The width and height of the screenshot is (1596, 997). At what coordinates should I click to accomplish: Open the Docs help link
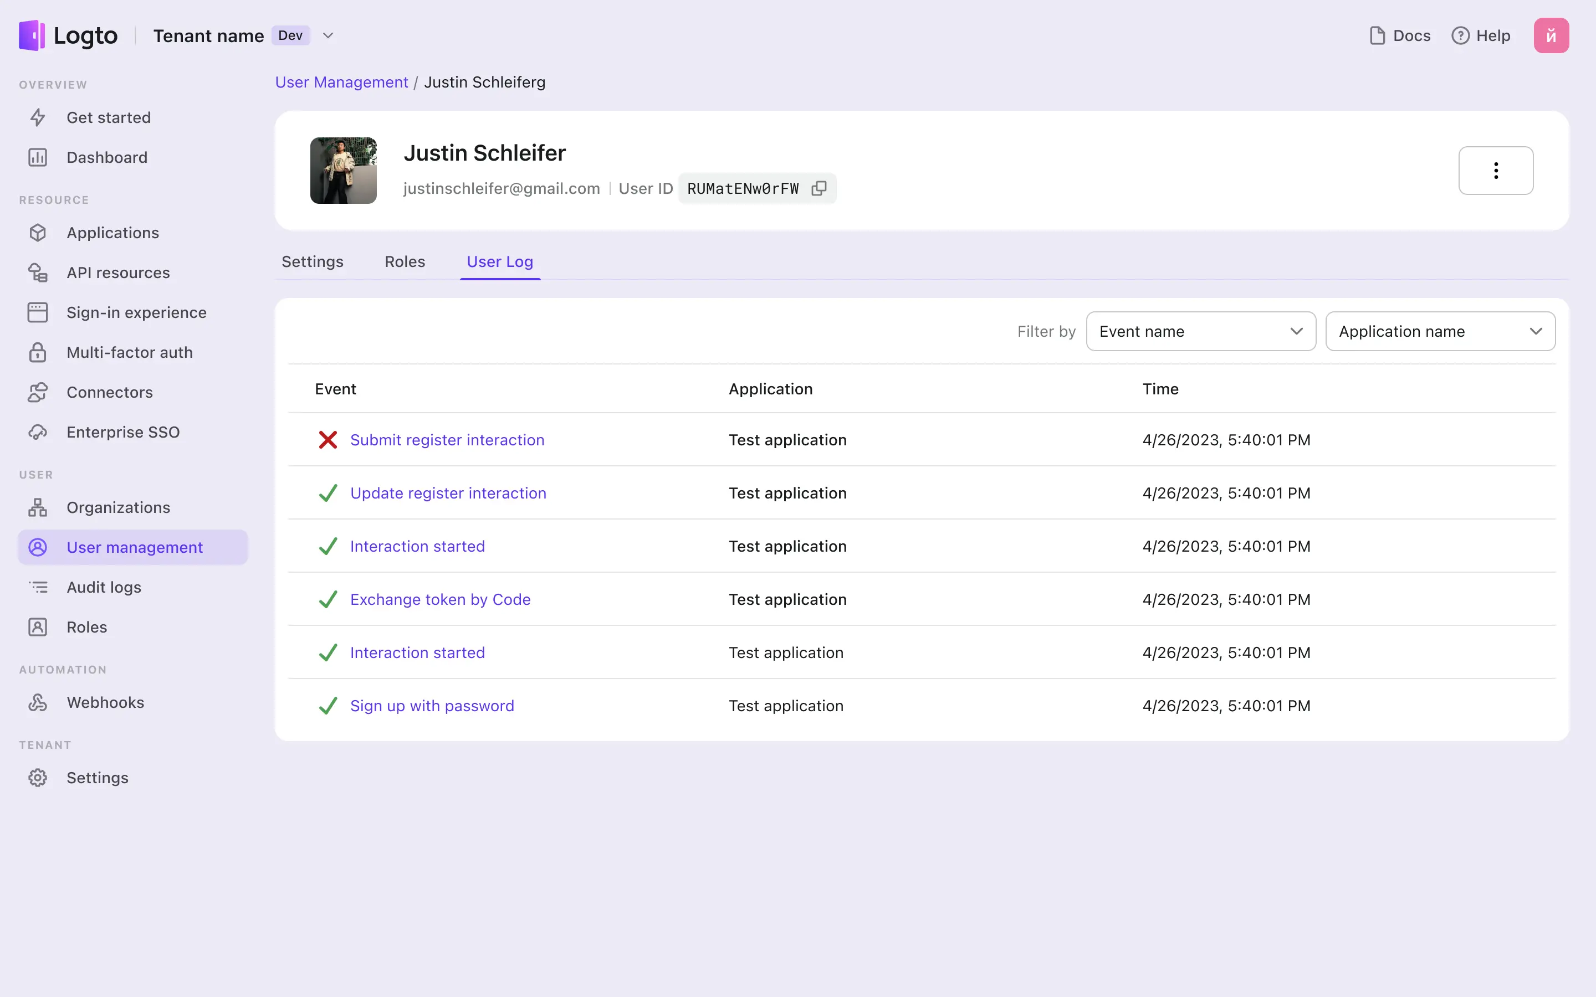coord(1398,35)
